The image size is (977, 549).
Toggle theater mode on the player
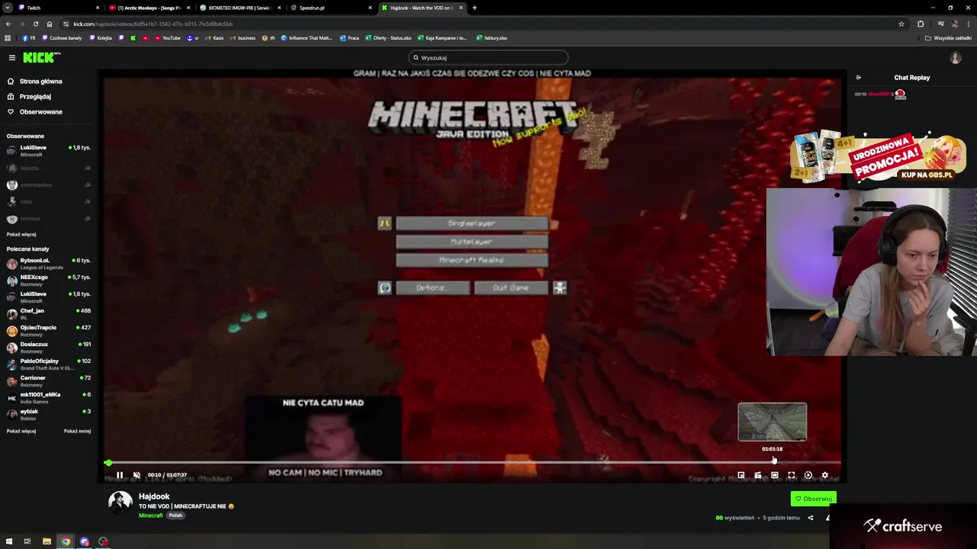click(x=775, y=475)
